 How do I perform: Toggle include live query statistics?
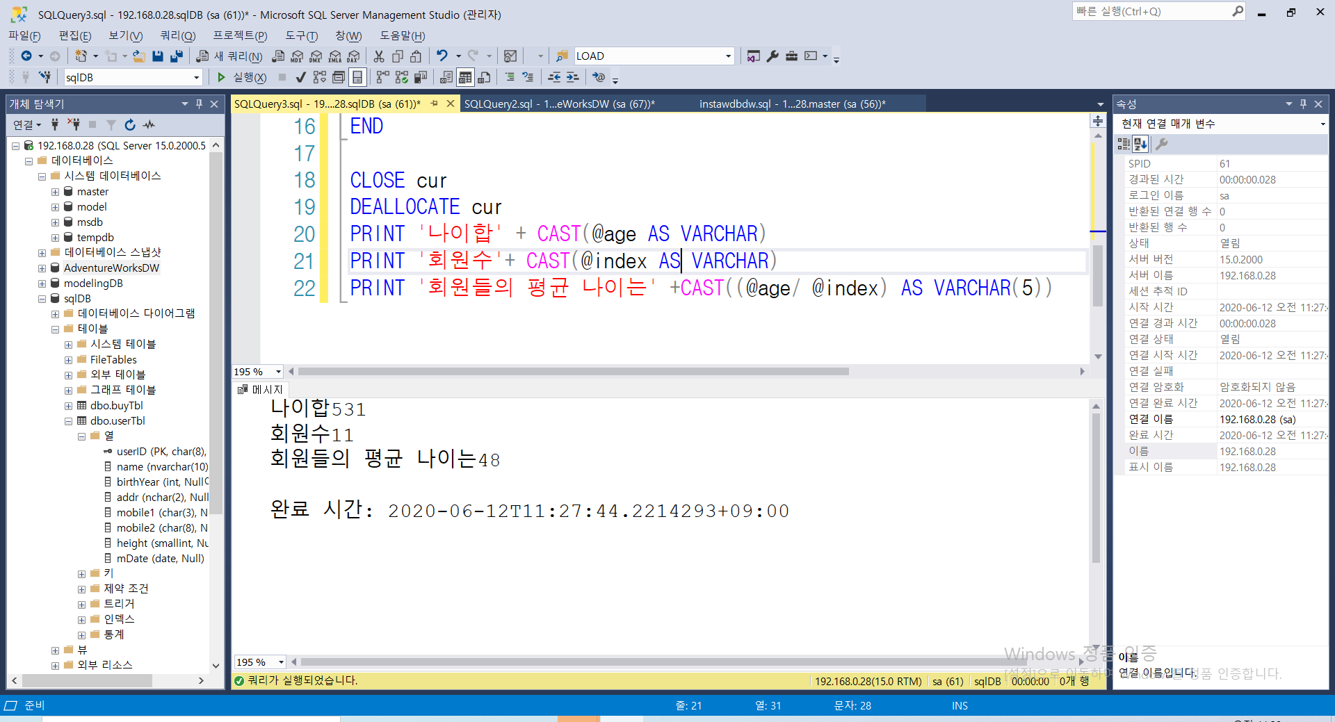point(402,77)
